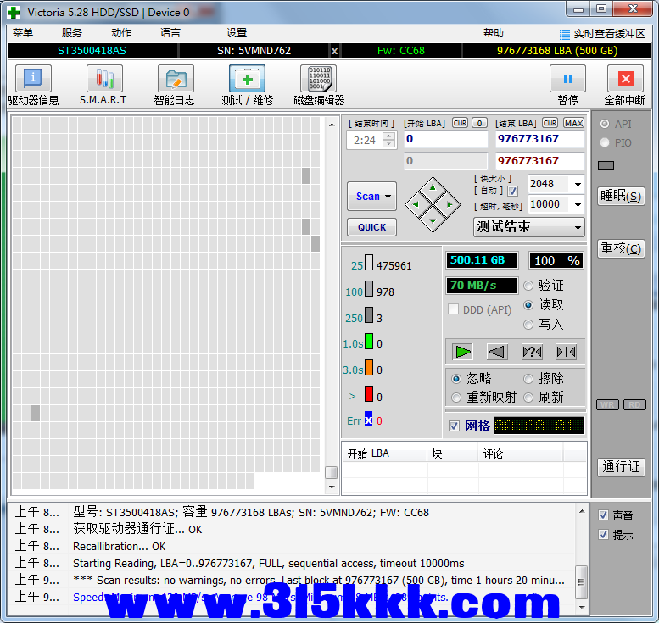Click the MAX button for end LBA
This screenshot has width=659, height=623.
coord(573,123)
